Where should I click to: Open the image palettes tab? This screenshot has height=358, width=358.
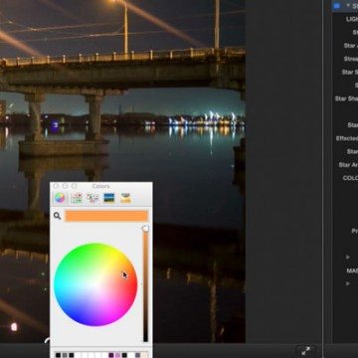(109, 198)
